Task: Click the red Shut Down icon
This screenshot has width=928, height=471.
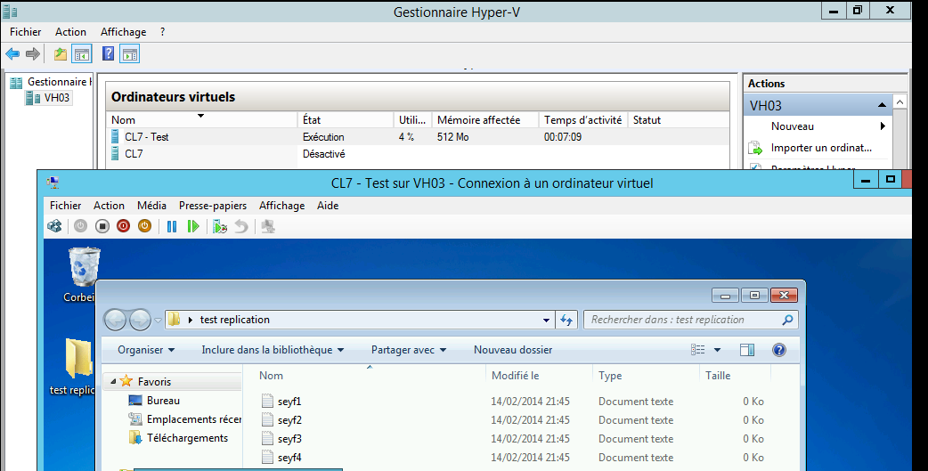Action: click(x=123, y=226)
